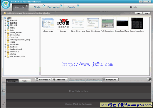Click the RoundTable folder icon
This screenshot has width=153, height=108.
[8, 44]
